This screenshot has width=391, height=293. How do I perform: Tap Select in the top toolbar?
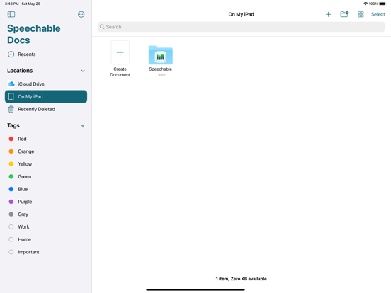tap(378, 14)
